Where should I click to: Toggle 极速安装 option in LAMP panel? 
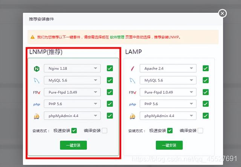coord(170,131)
